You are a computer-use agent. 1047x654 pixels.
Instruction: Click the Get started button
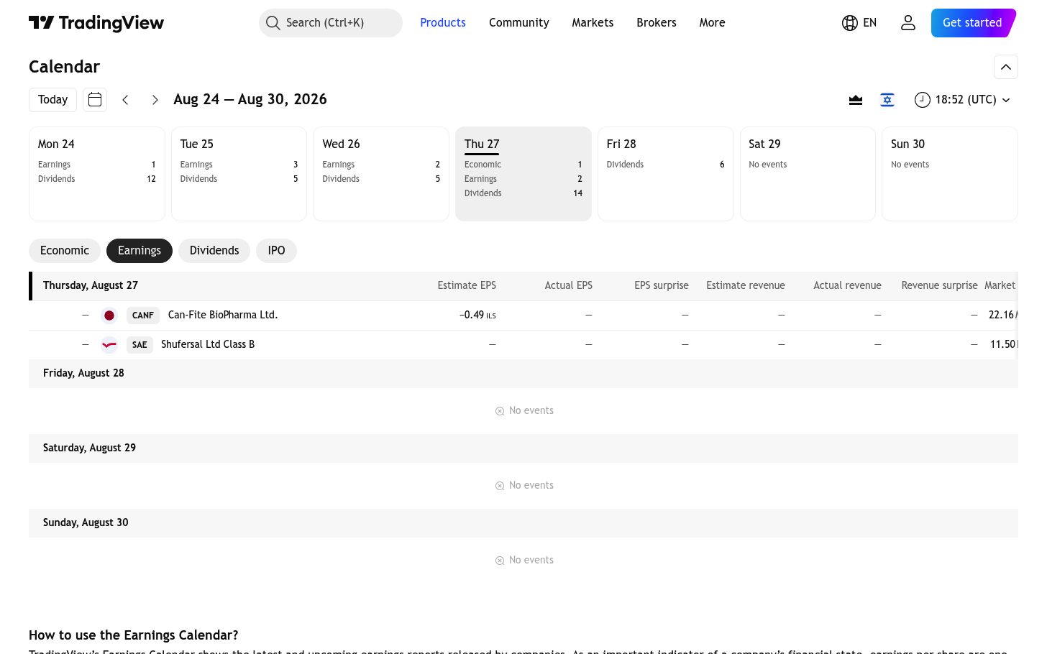[974, 23]
